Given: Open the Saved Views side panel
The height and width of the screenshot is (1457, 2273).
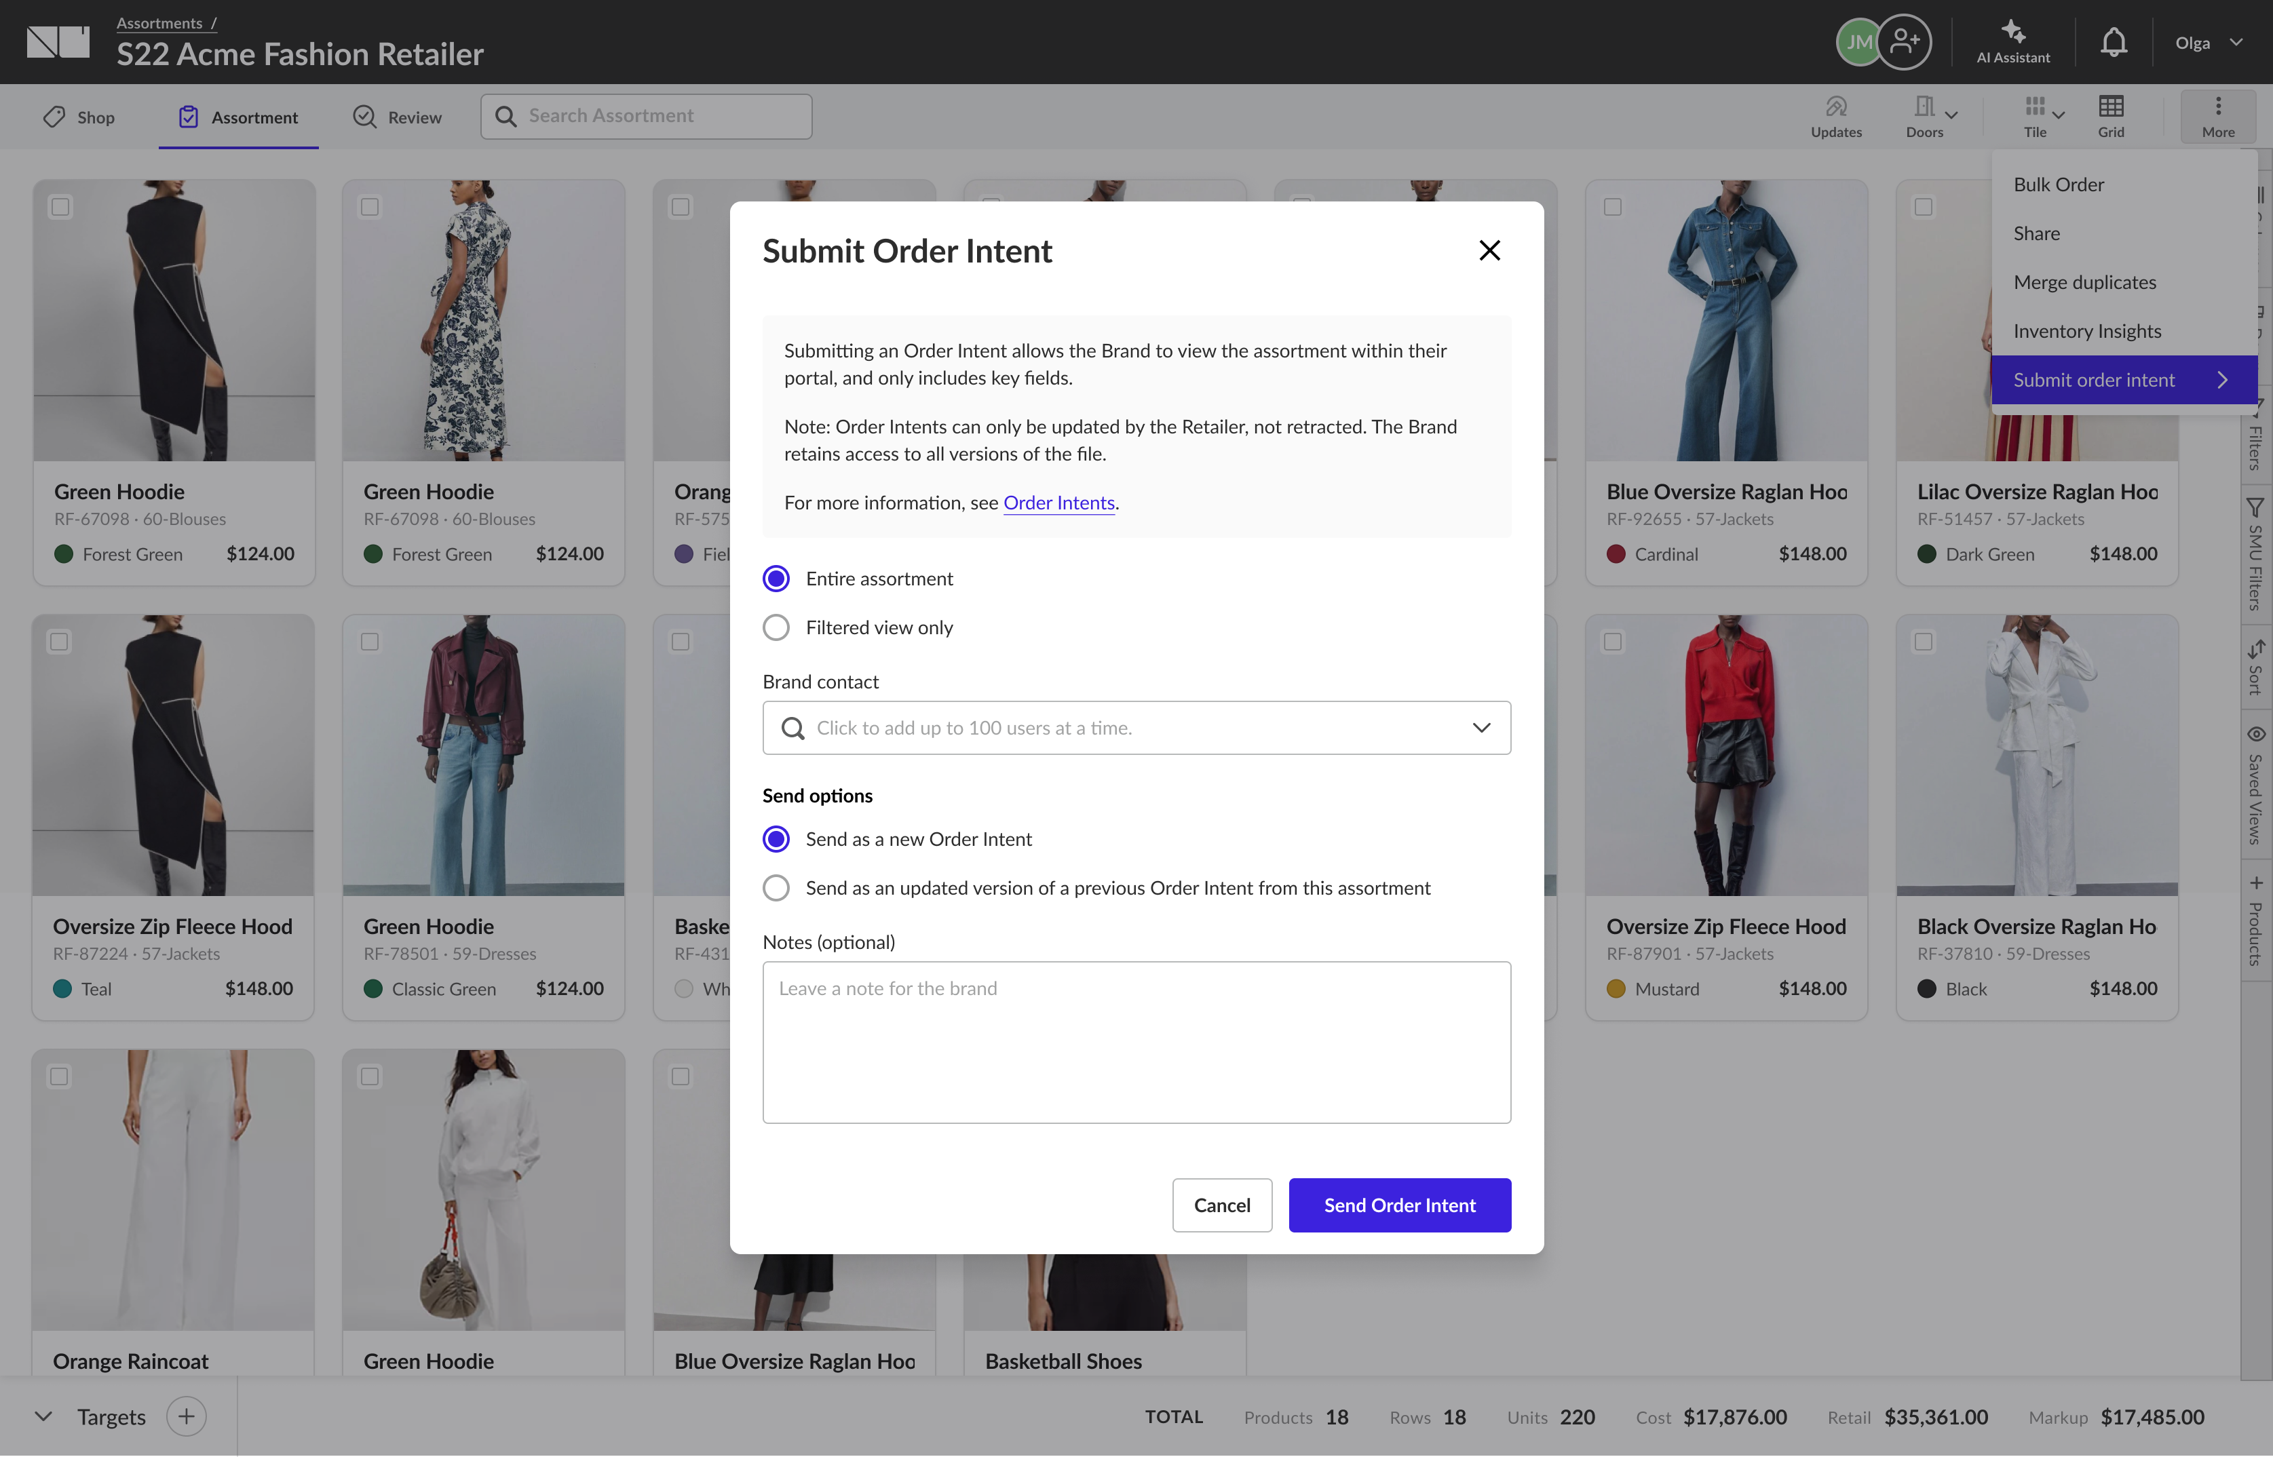Looking at the screenshot, I should click(2255, 784).
